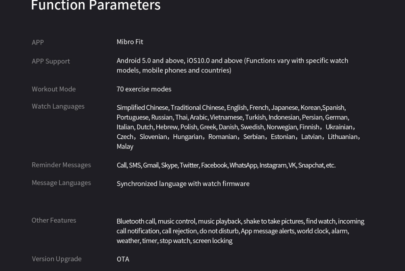Select the Message Languages label
Screen dimensions: 405x271
[x=61, y=183]
